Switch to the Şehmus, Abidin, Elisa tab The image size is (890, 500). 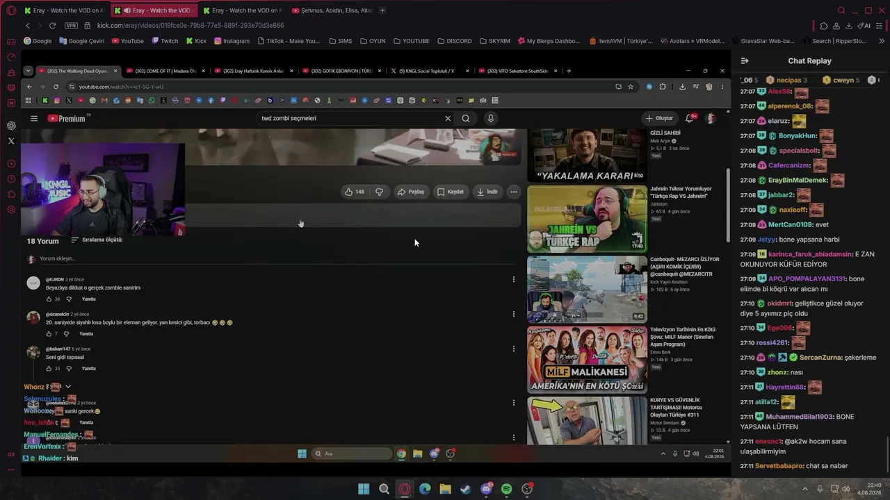click(332, 10)
